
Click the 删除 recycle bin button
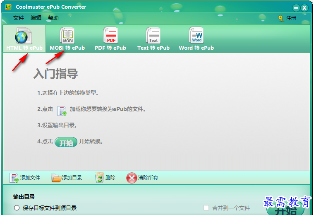point(105,178)
